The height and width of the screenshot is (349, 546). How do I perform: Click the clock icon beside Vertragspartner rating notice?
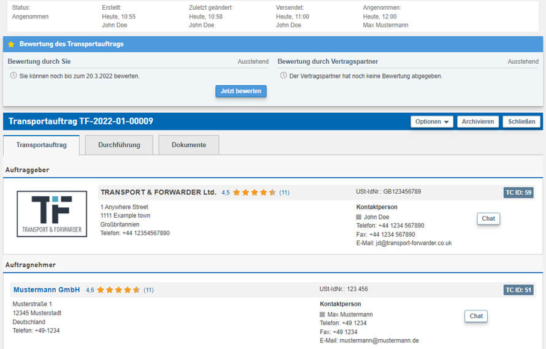(x=283, y=75)
